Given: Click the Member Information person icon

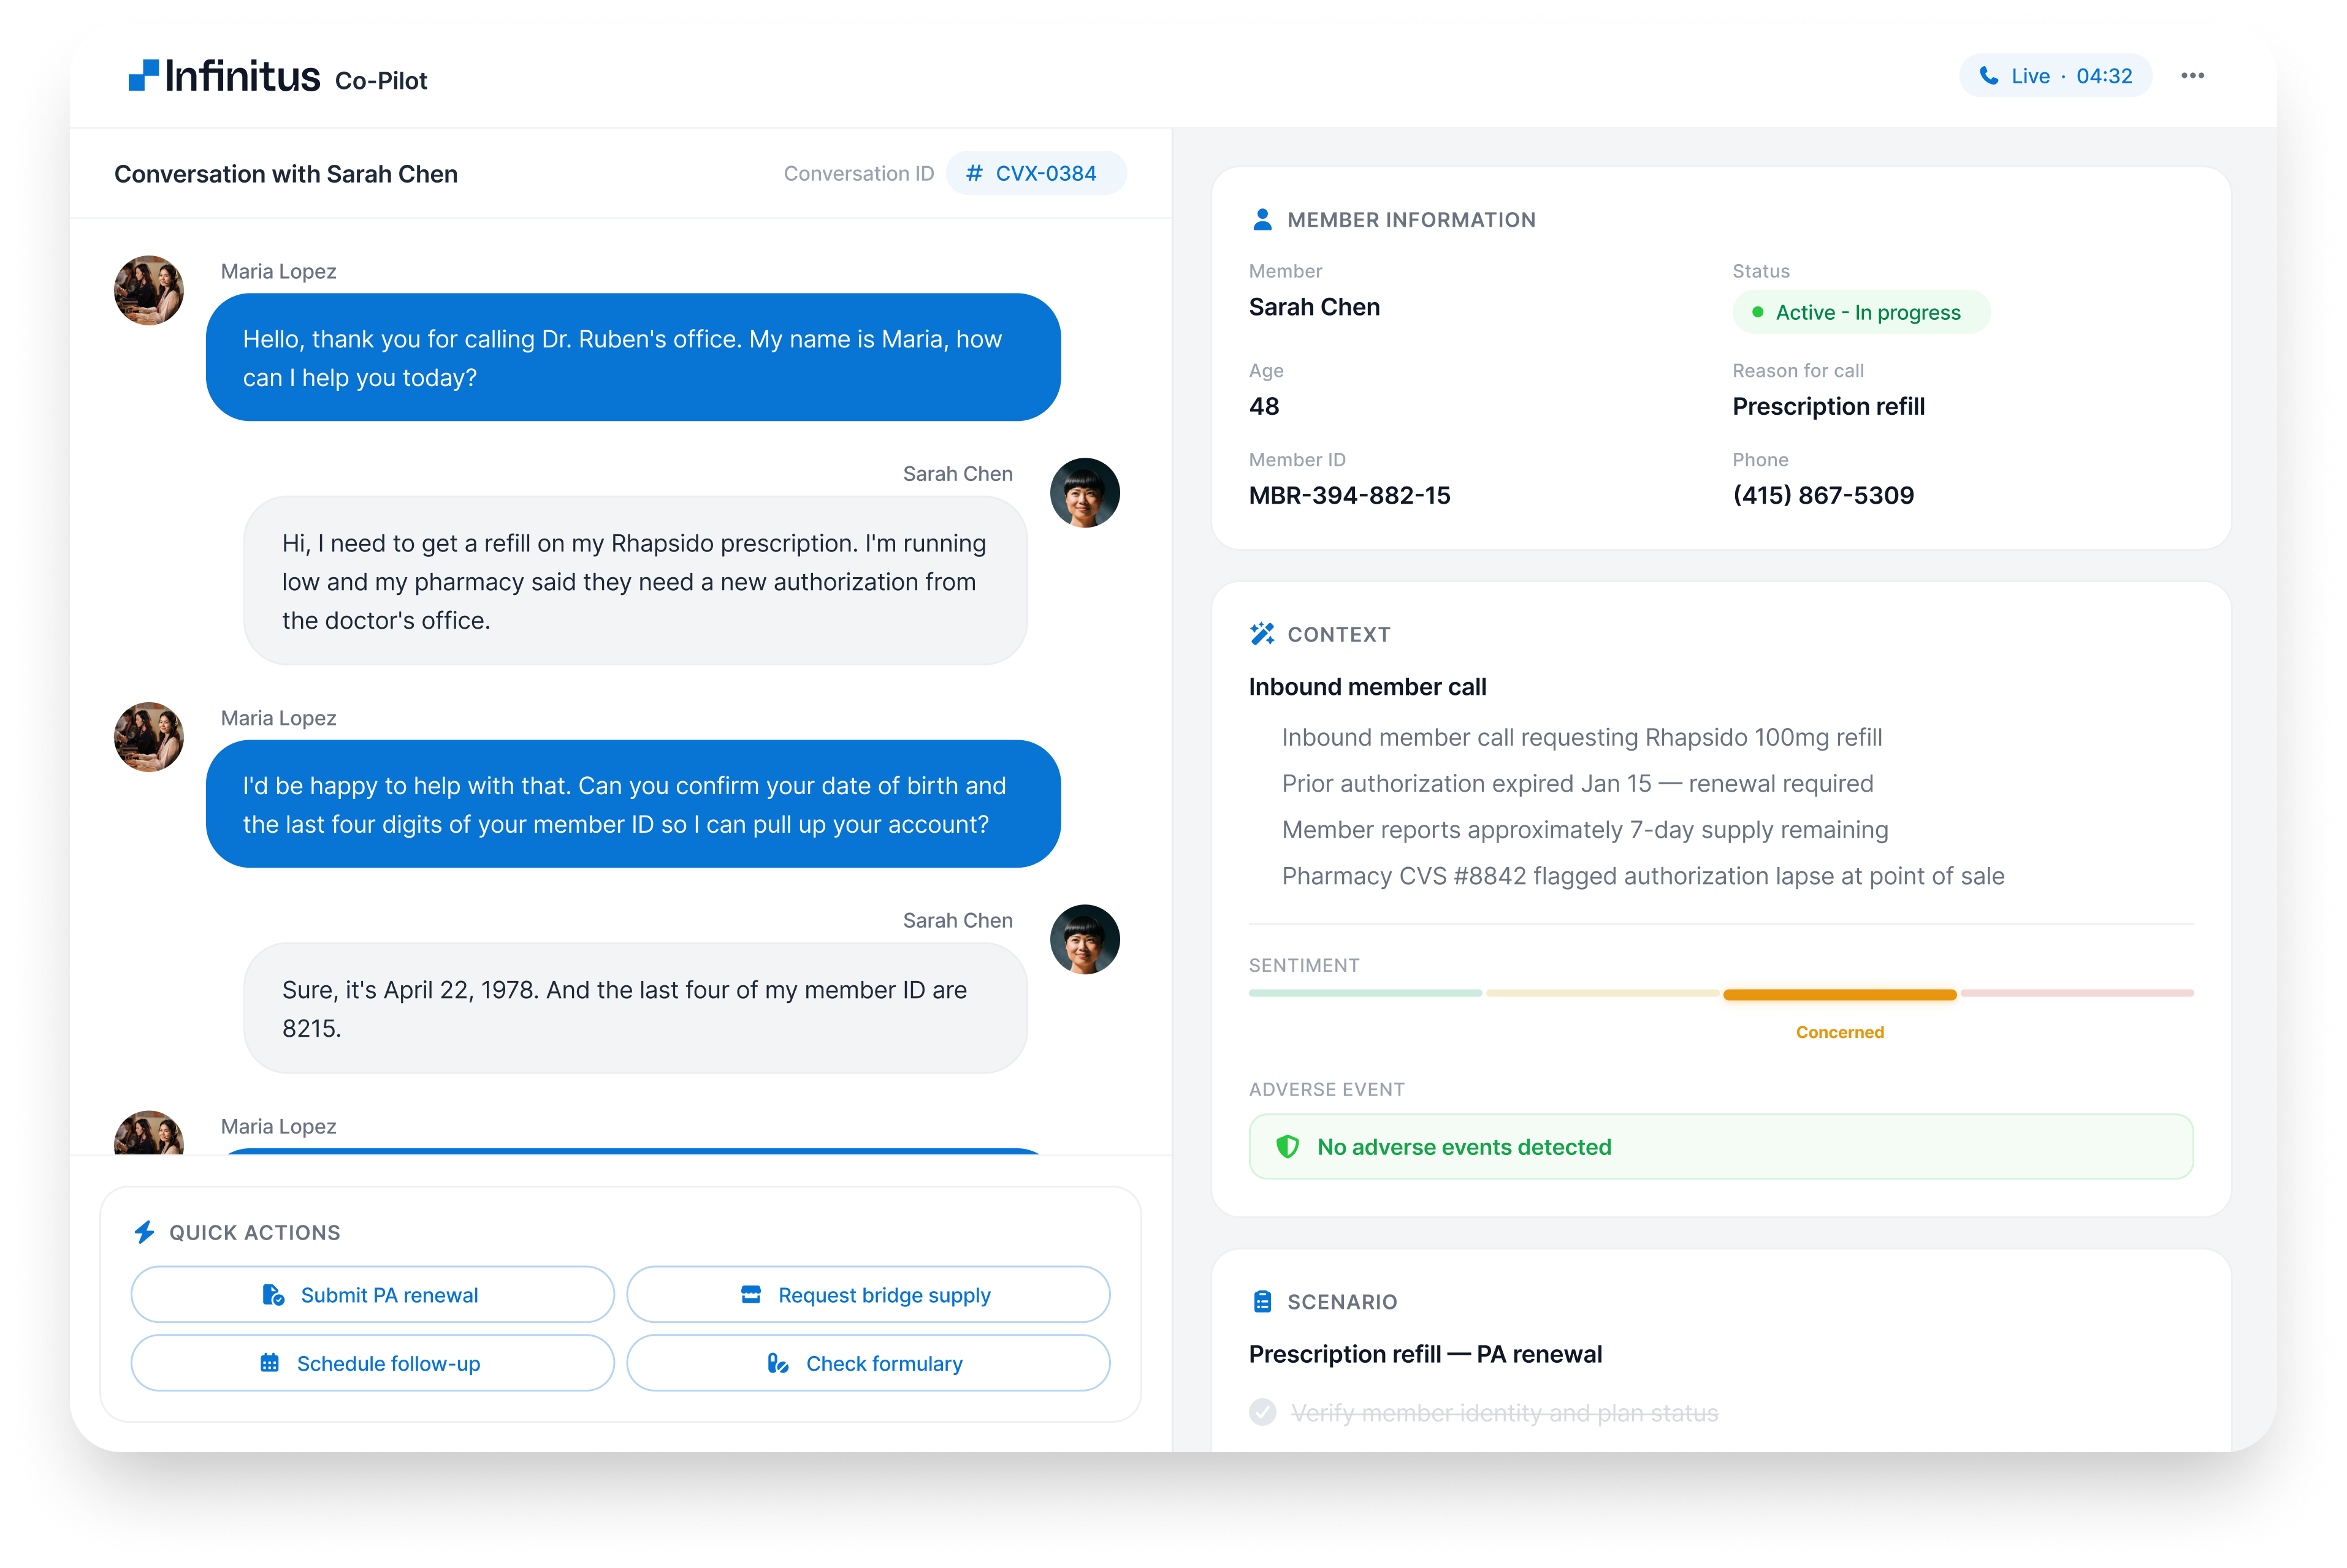Looking at the screenshot, I should tap(1262, 220).
